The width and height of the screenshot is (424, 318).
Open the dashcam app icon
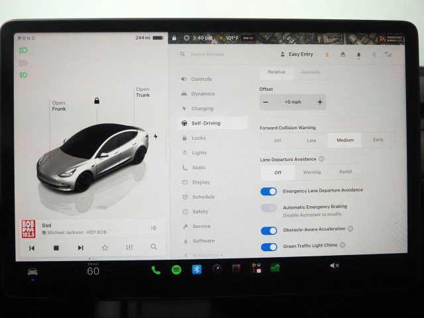click(237, 268)
